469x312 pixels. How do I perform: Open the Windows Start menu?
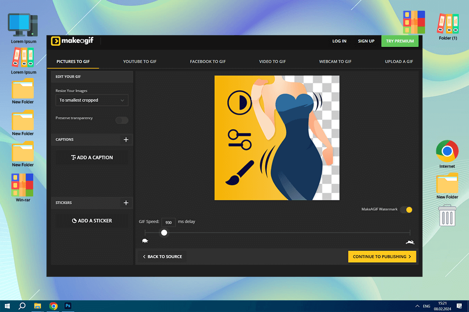[7, 306]
